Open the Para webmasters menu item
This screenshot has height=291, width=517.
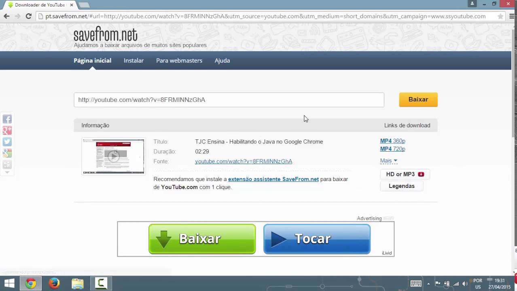pyautogui.click(x=179, y=60)
